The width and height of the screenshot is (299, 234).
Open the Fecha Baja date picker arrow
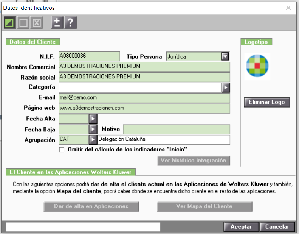coord(93,129)
